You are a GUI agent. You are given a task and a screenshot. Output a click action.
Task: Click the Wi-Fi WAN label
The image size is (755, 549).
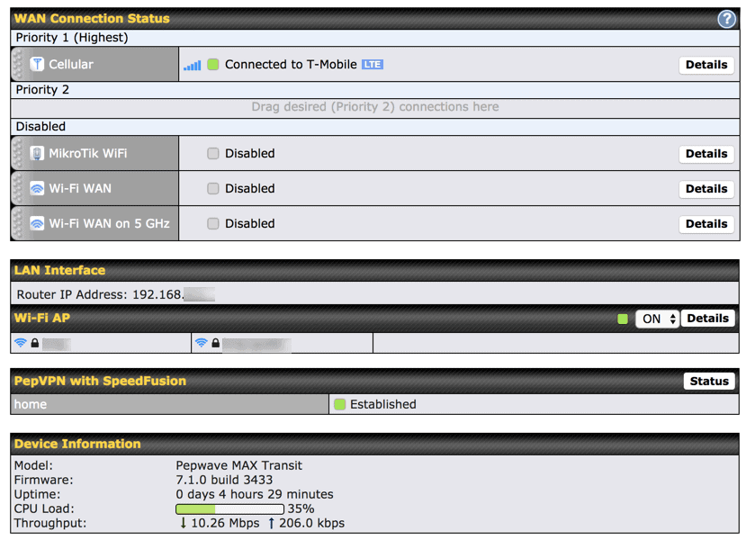tap(80, 189)
